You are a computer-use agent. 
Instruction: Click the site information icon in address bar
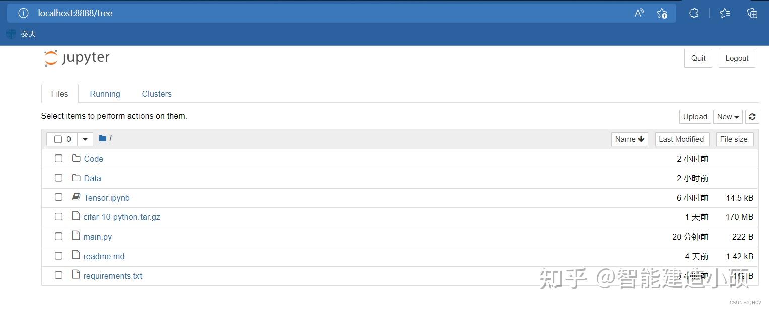[x=23, y=13]
